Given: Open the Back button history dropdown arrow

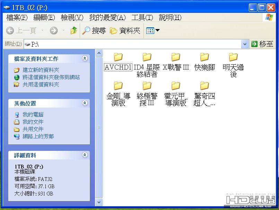Looking at the screenshot, I should click(42, 30).
